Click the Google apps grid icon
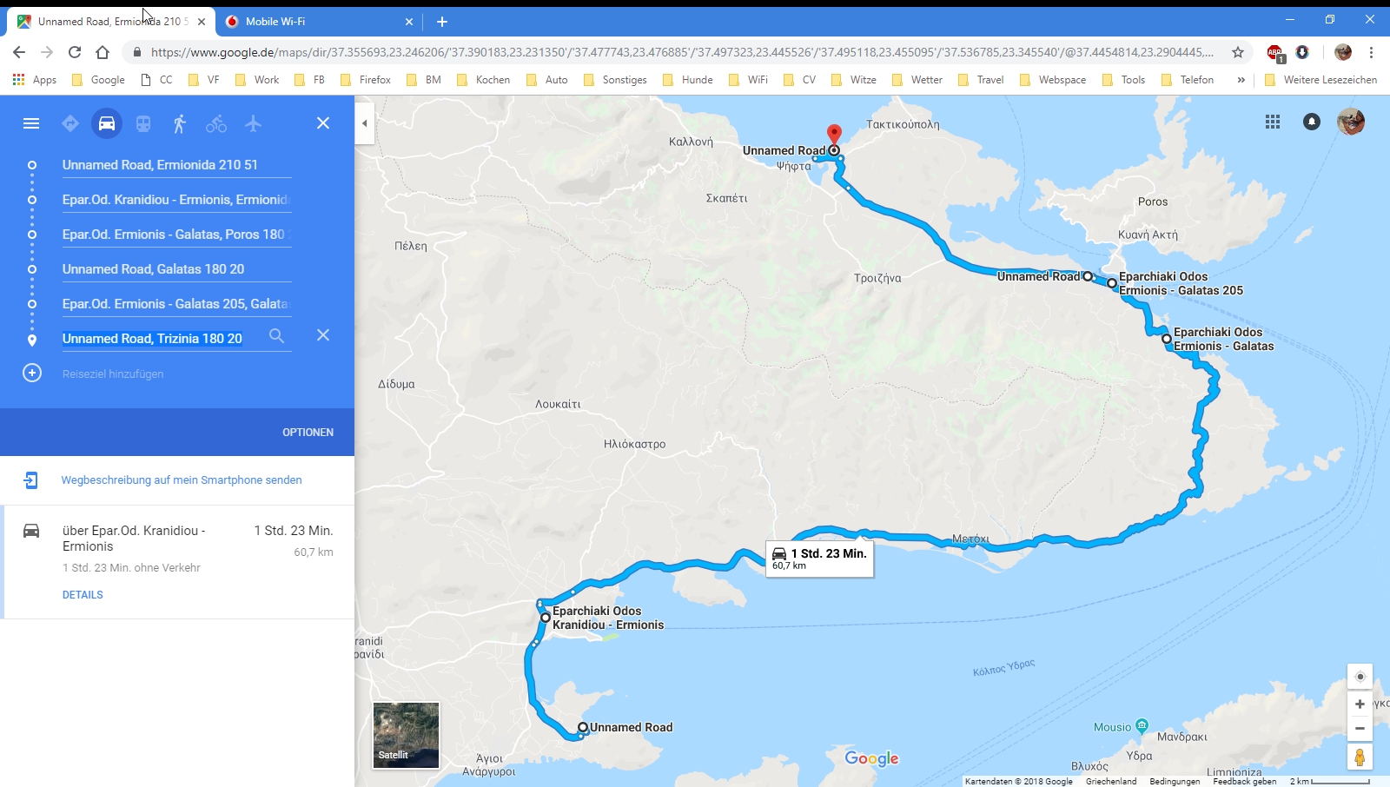Viewport: 1390px width, 787px height. (x=1273, y=122)
